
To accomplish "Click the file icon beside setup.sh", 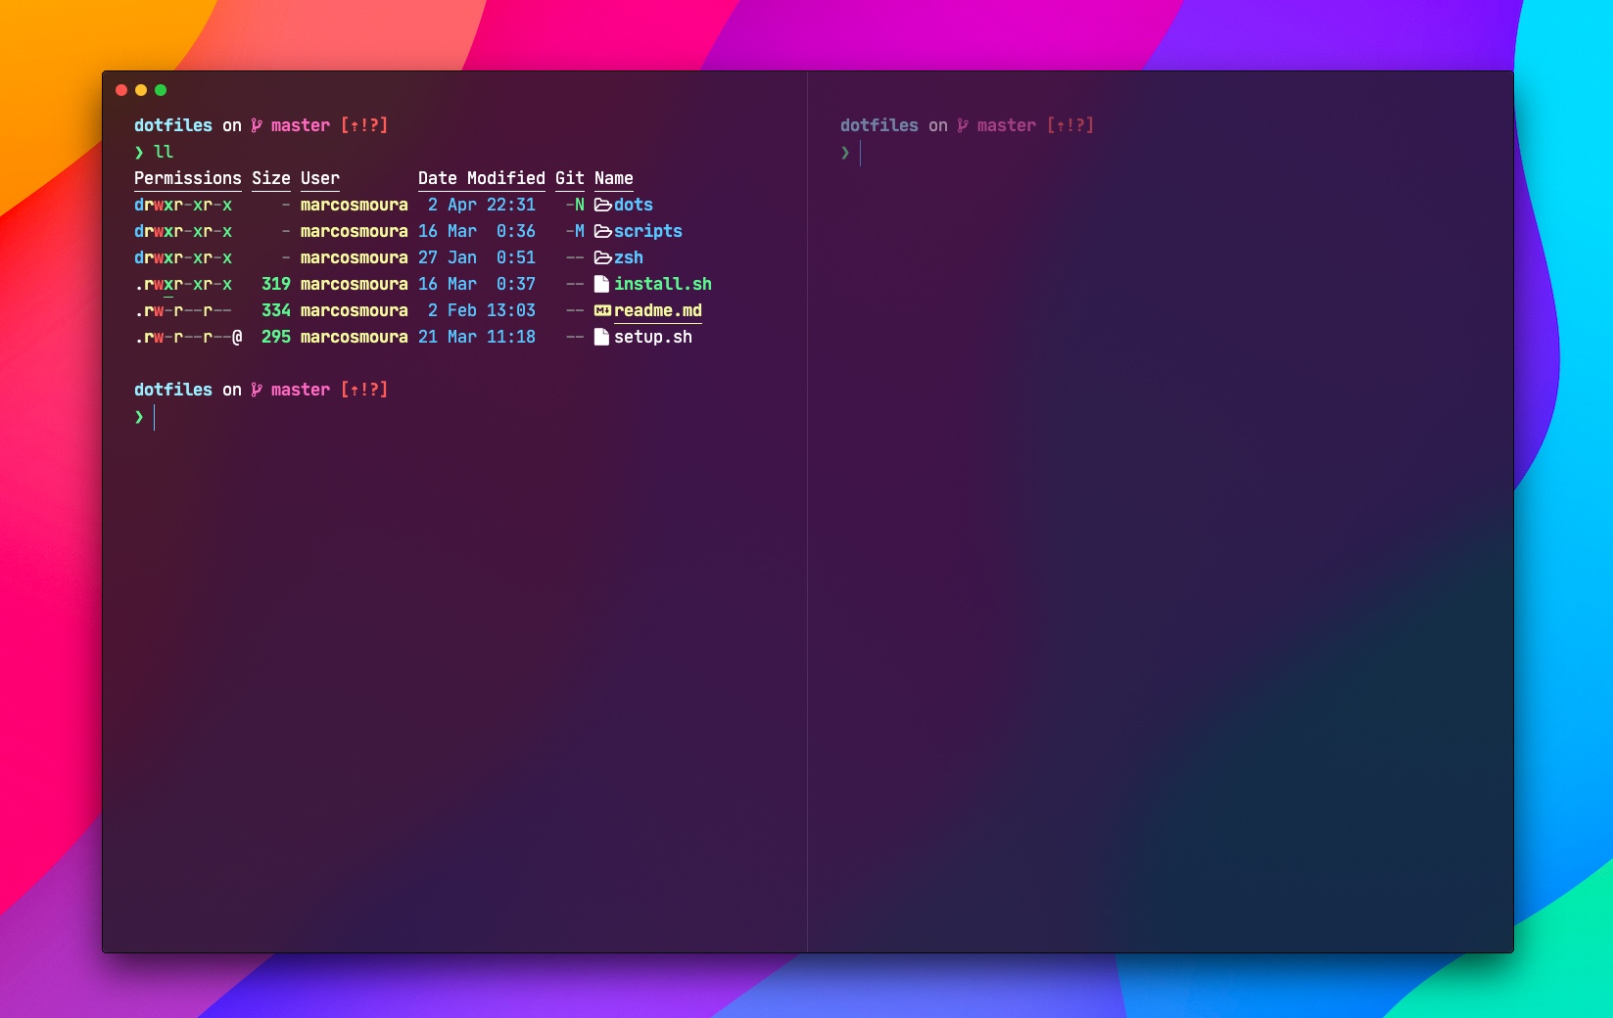I will click(601, 337).
